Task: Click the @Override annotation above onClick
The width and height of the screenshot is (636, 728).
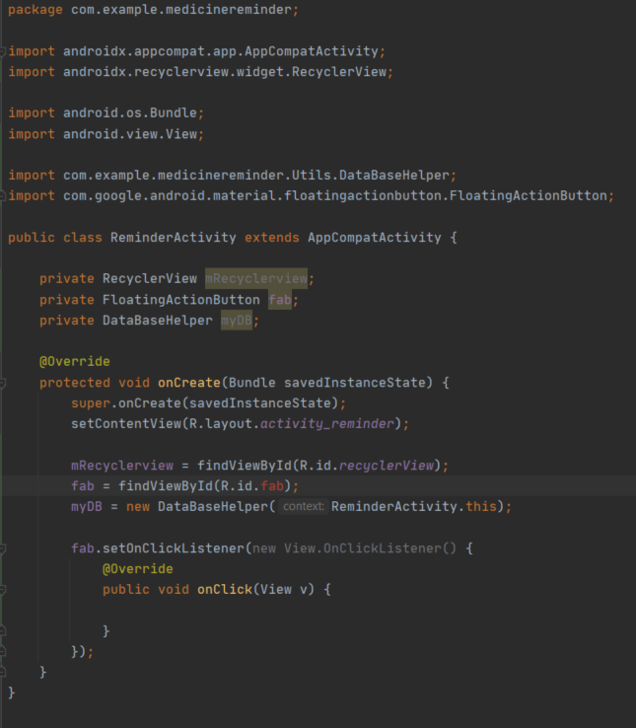Action: (x=138, y=569)
